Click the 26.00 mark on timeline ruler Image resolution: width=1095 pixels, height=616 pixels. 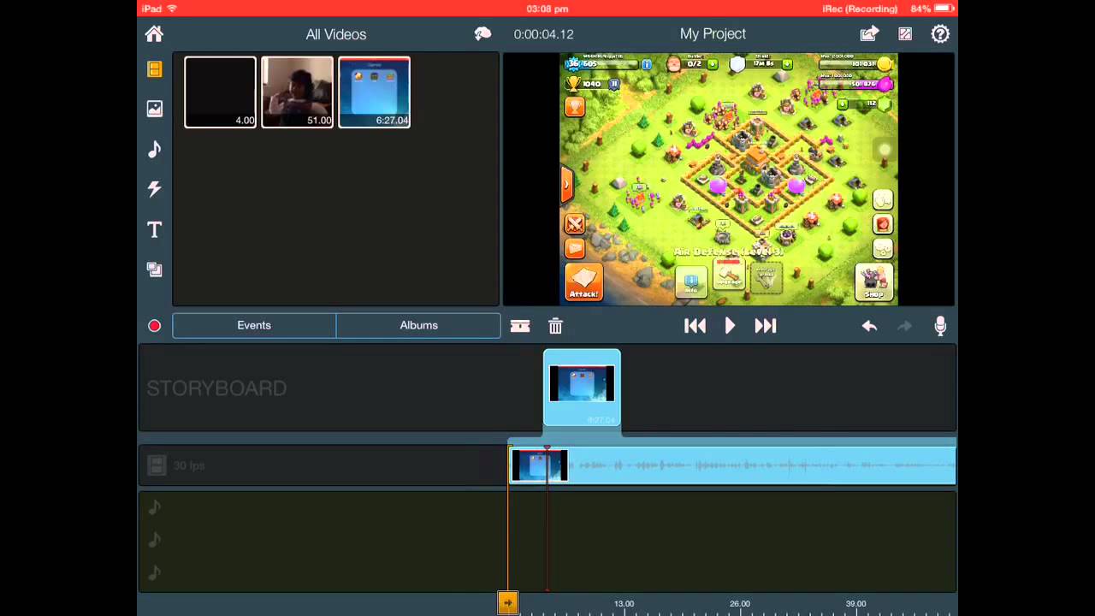point(739,603)
